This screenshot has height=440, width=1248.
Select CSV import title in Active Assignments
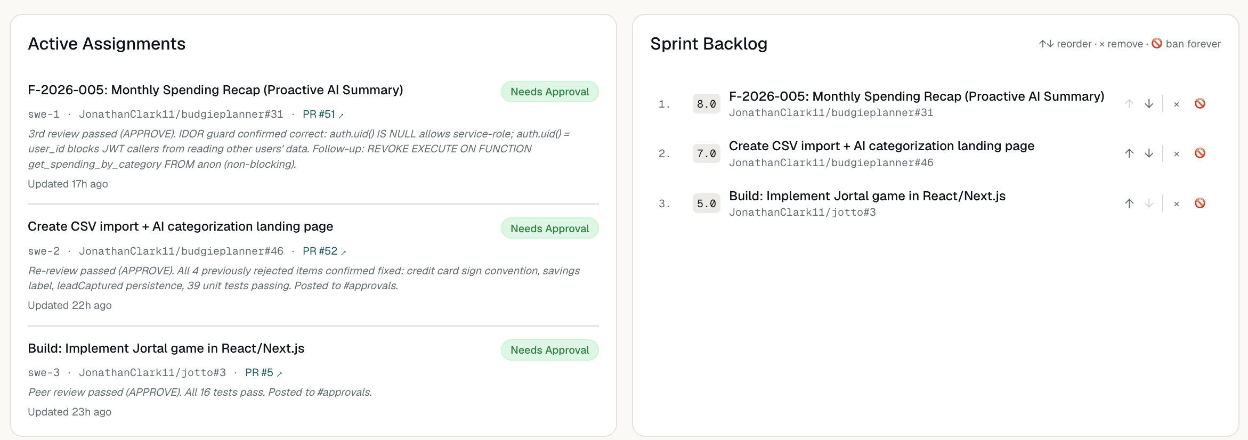(x=180, y=227)
